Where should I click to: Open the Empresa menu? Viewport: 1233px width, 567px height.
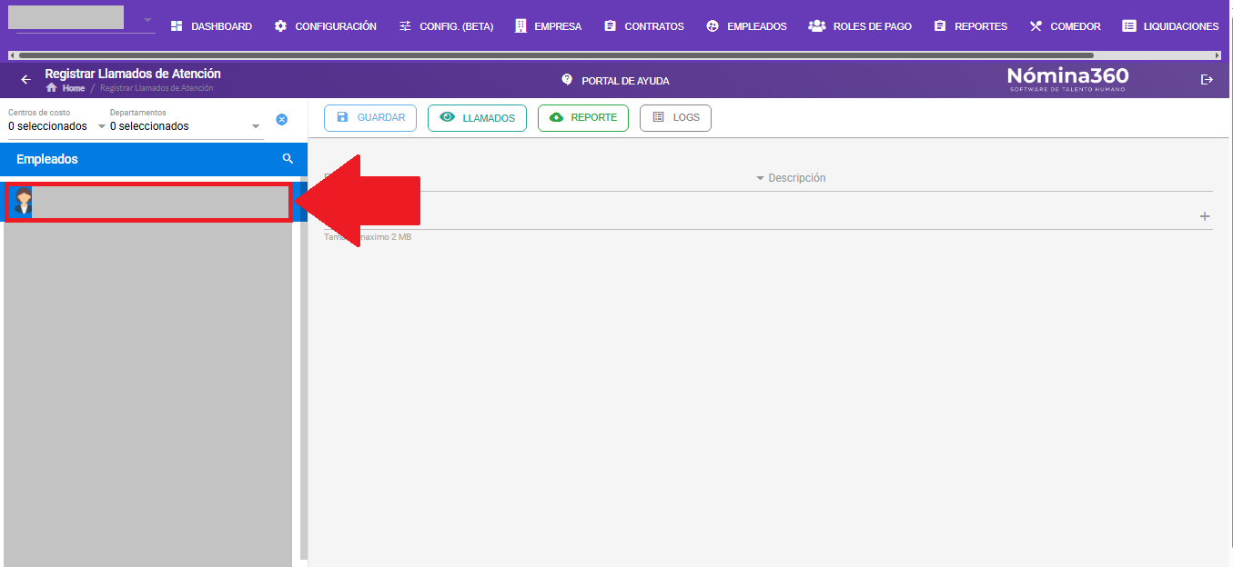pyautogui.click(x=548, y=26)
